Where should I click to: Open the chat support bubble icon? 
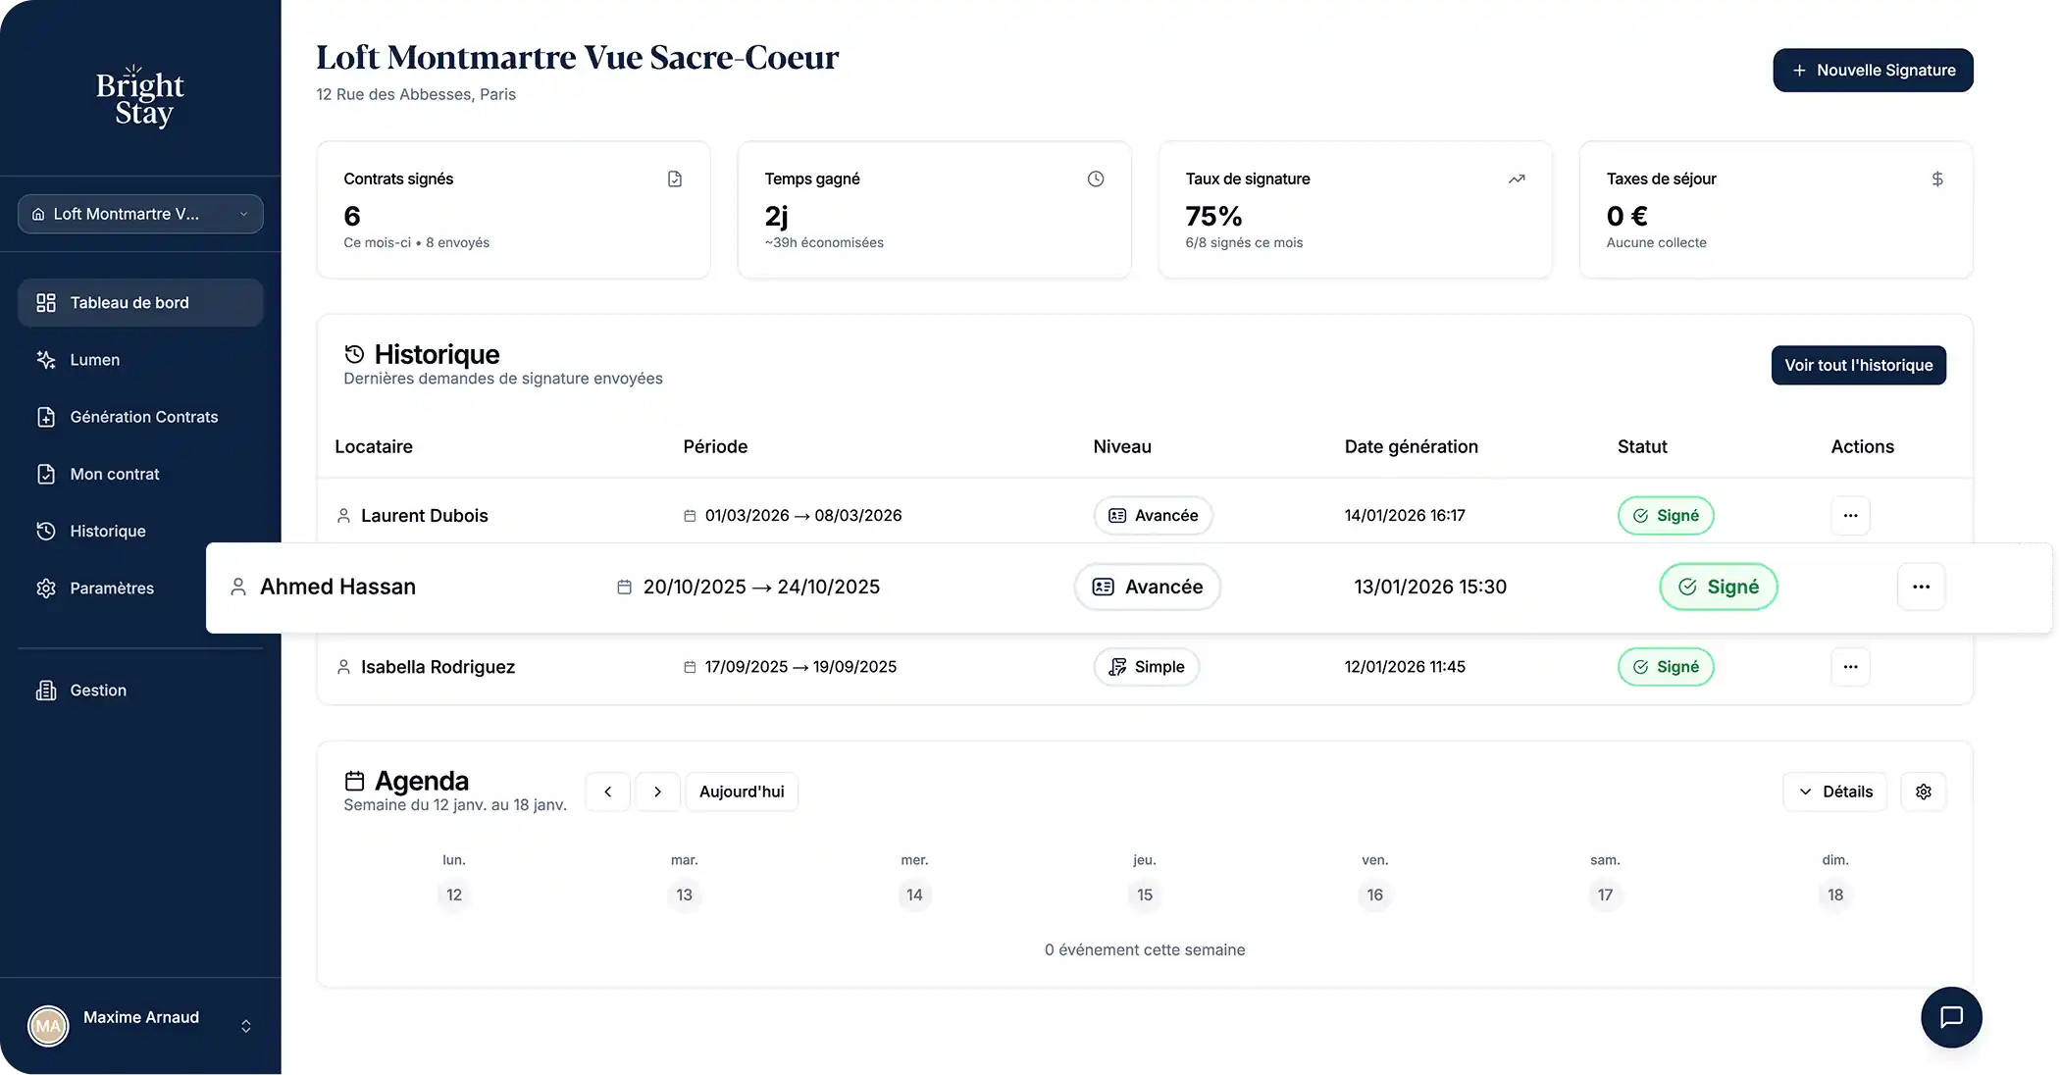tap(1951, 1017)
